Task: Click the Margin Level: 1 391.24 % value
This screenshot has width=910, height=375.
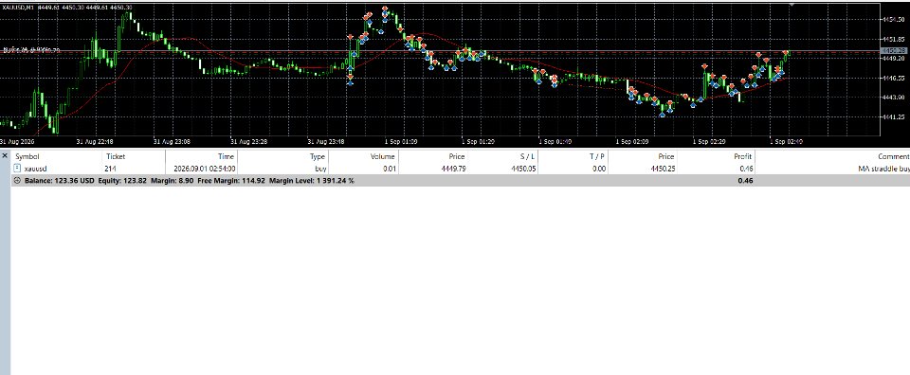Action: click(312, 181)
